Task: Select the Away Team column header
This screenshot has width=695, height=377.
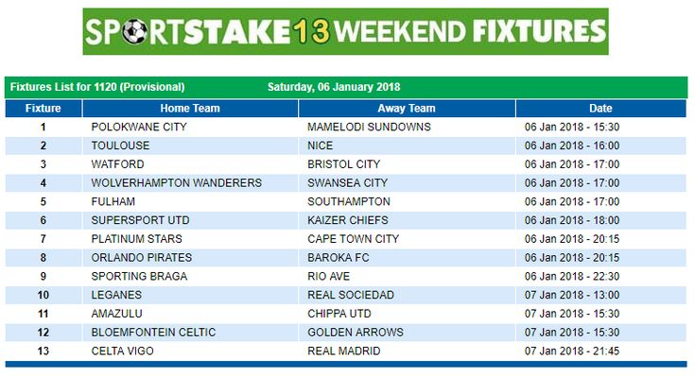Action: 407,108
